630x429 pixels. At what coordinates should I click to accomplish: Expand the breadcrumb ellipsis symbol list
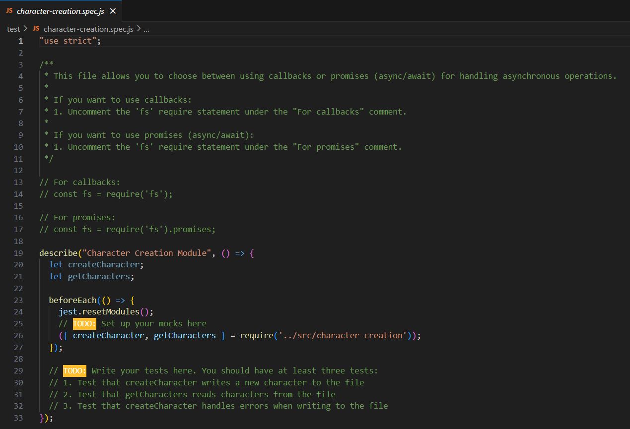146,29
